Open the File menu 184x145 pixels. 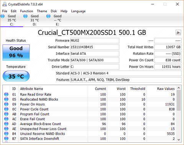(5, 11)
